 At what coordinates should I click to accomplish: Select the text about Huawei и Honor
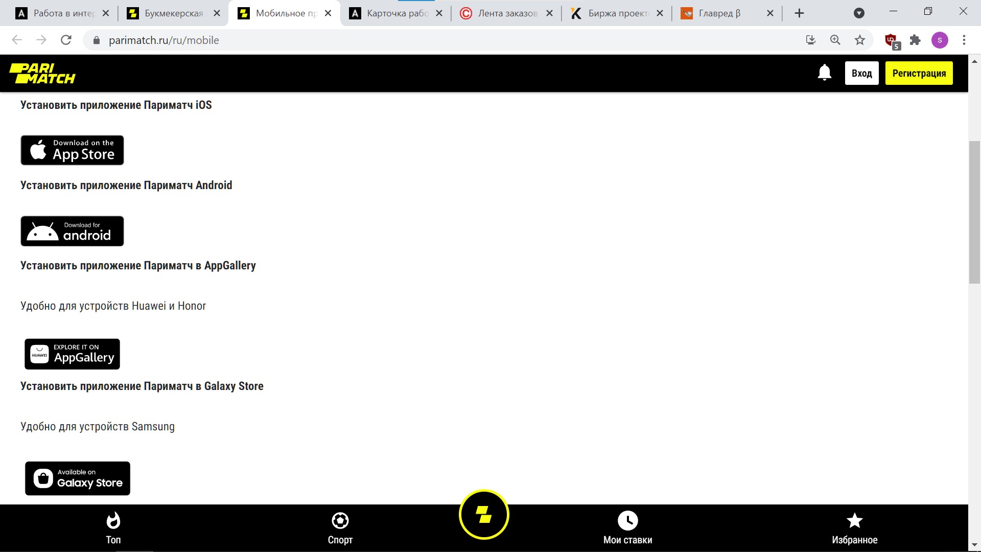click(113, 306)
